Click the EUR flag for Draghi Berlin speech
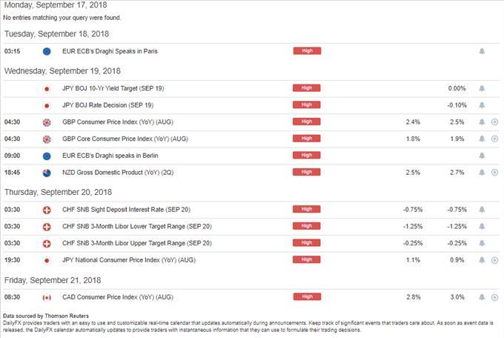Screen dimensions: 504x338 (x=47, y=156)
